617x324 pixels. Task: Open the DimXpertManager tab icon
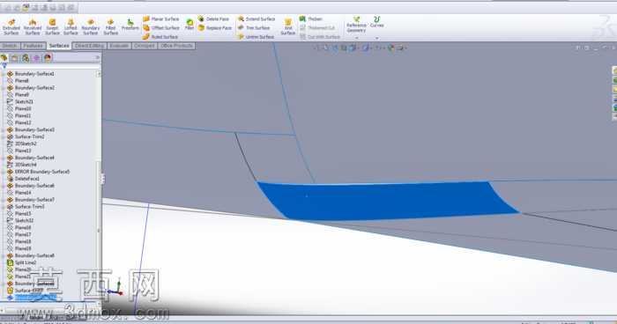click(x=37, y=58)
